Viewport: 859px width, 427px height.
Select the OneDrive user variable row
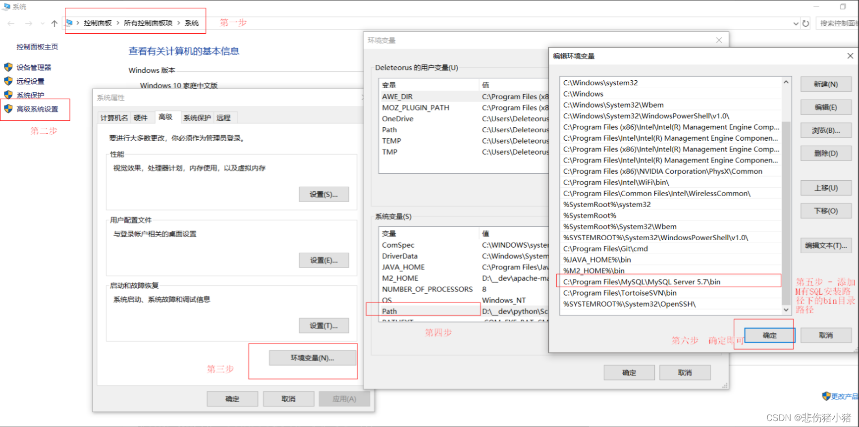pos(464,118)
